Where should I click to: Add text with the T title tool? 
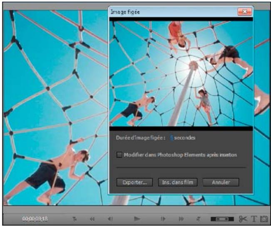click(254, 219)
